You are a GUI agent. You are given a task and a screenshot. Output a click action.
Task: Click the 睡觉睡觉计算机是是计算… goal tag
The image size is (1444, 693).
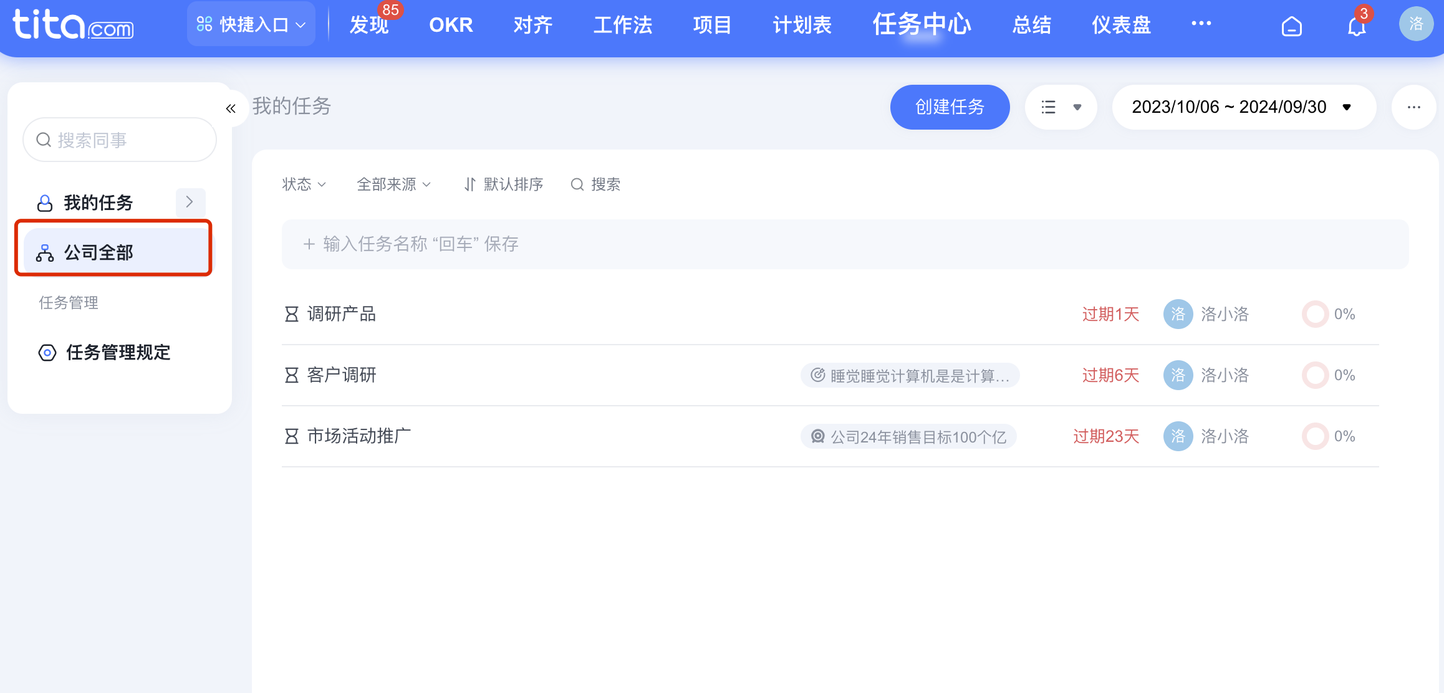[910, 376]
